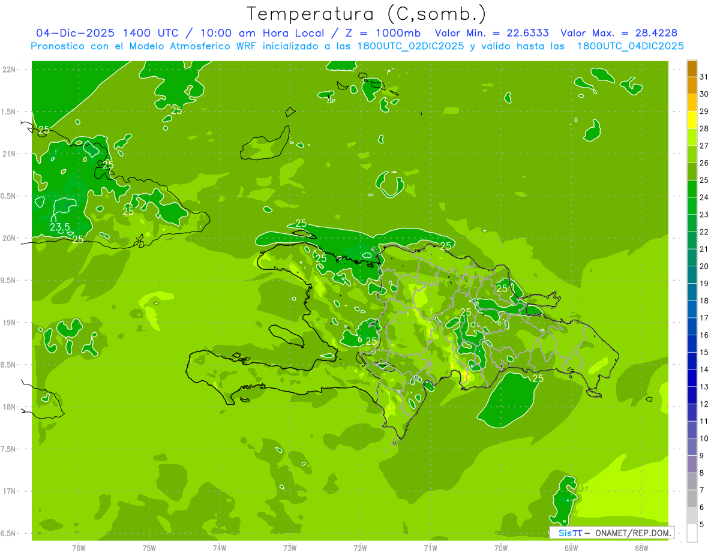Click the legend tick label 20
Viewport: 720px width, 556px height.
[x=704, y=266]
